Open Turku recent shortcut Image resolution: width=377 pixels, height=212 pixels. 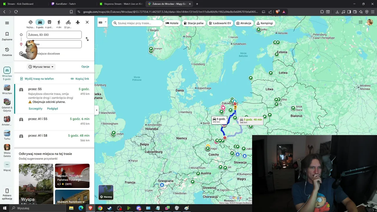pyautogui.click(x=7, y=135)
